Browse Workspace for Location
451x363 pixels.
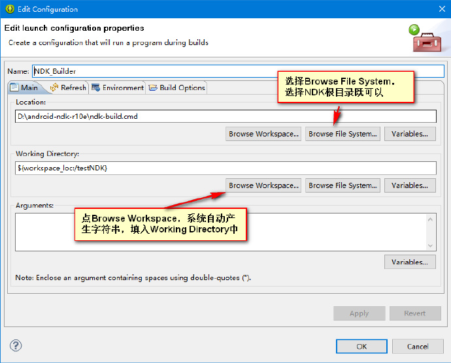pyautogui.click(x=263, y=134)
